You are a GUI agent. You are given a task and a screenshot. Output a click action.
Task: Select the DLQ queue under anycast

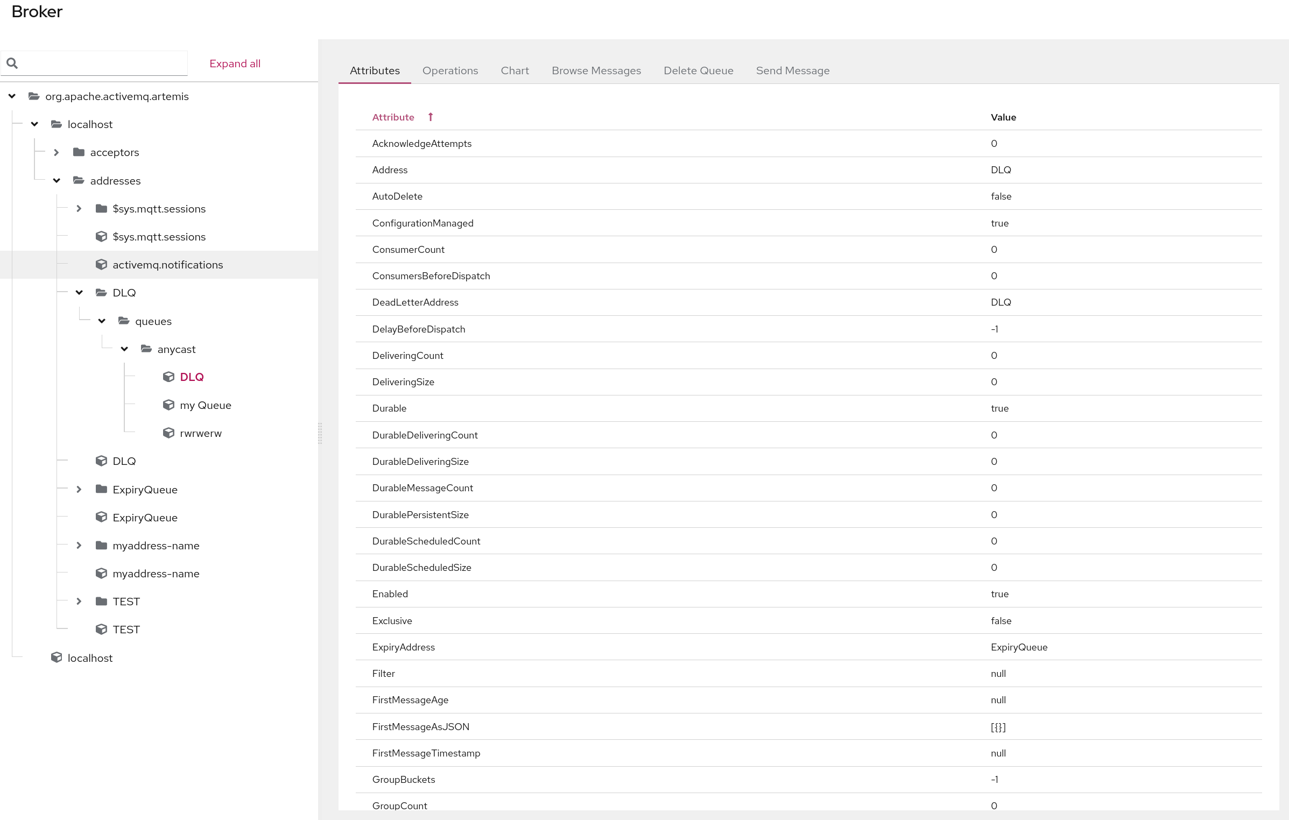(192, 377)
